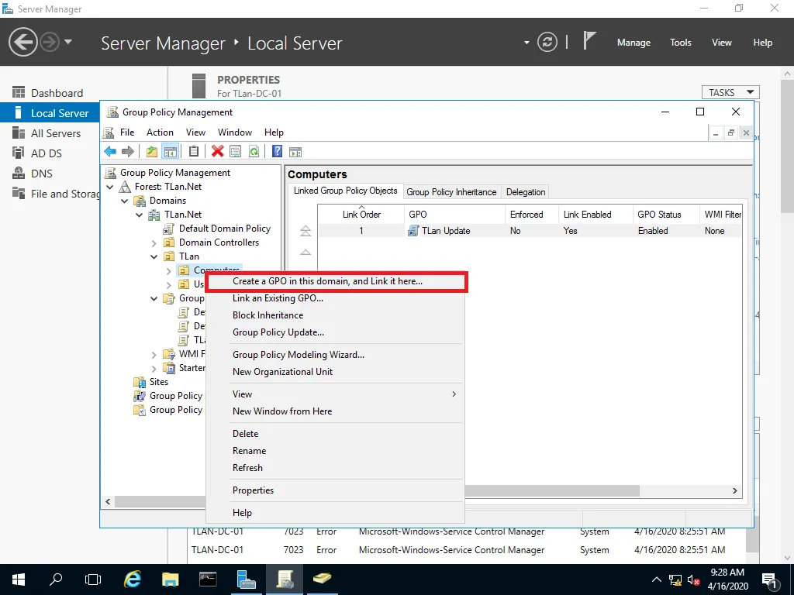Click the clipboard icon in the toolbar
This screenshot has height=595, width=794.
click(193, 151)
